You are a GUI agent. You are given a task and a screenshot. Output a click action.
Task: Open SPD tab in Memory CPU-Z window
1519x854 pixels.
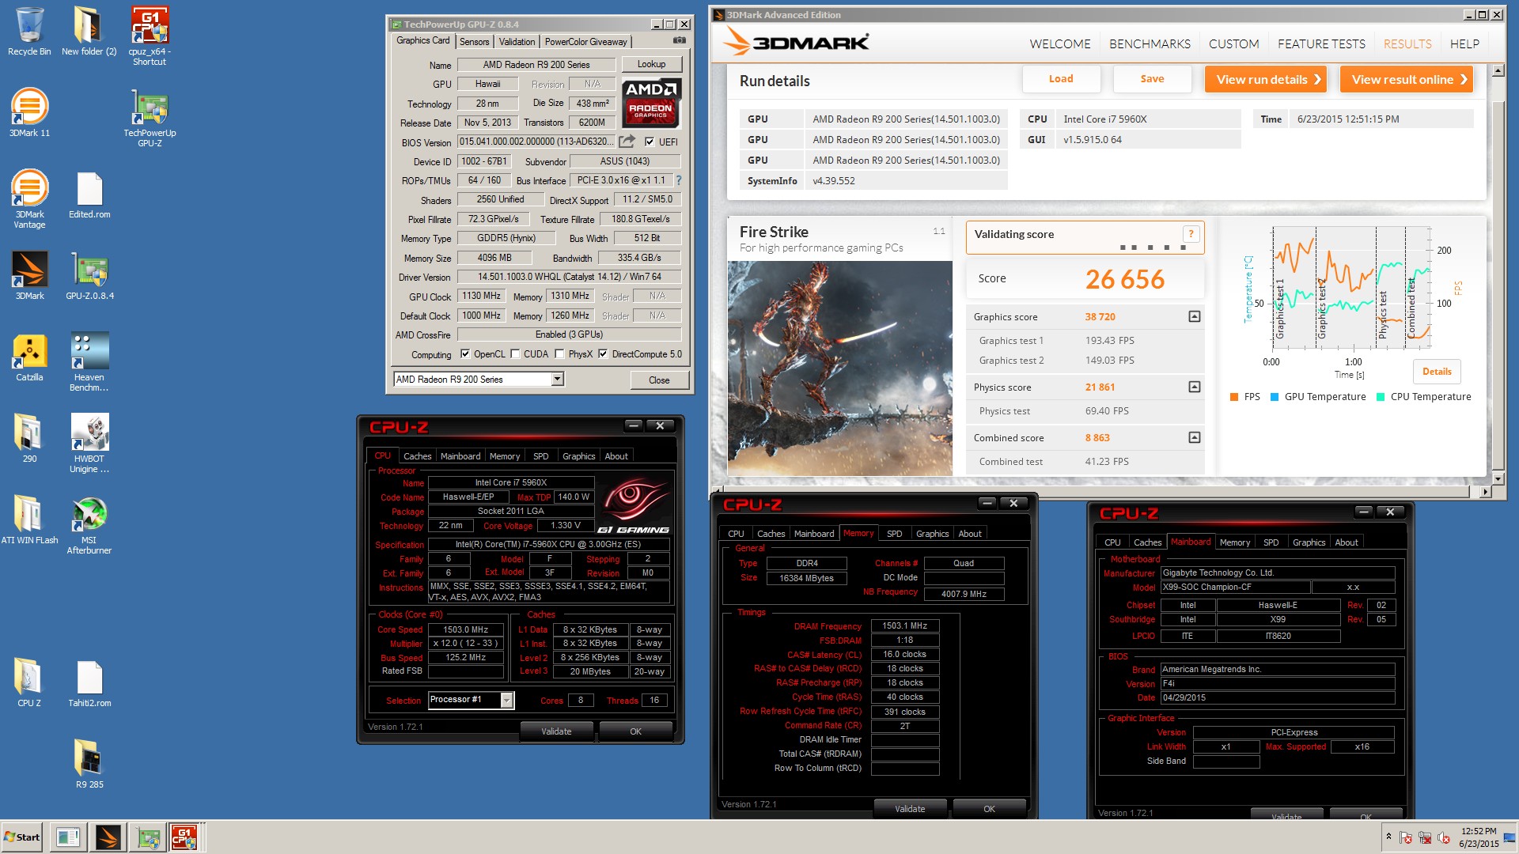coord(894,534)
